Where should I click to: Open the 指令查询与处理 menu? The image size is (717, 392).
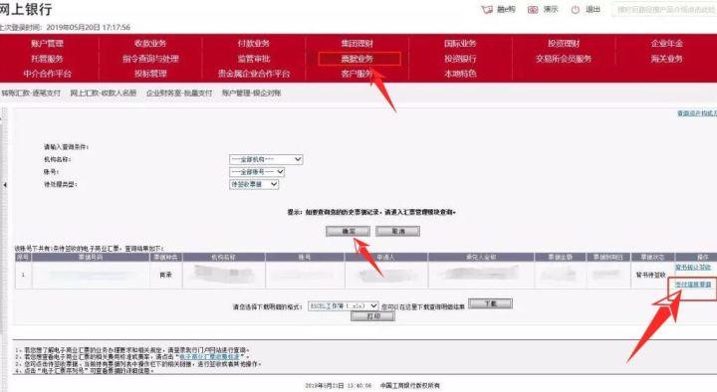150,59
